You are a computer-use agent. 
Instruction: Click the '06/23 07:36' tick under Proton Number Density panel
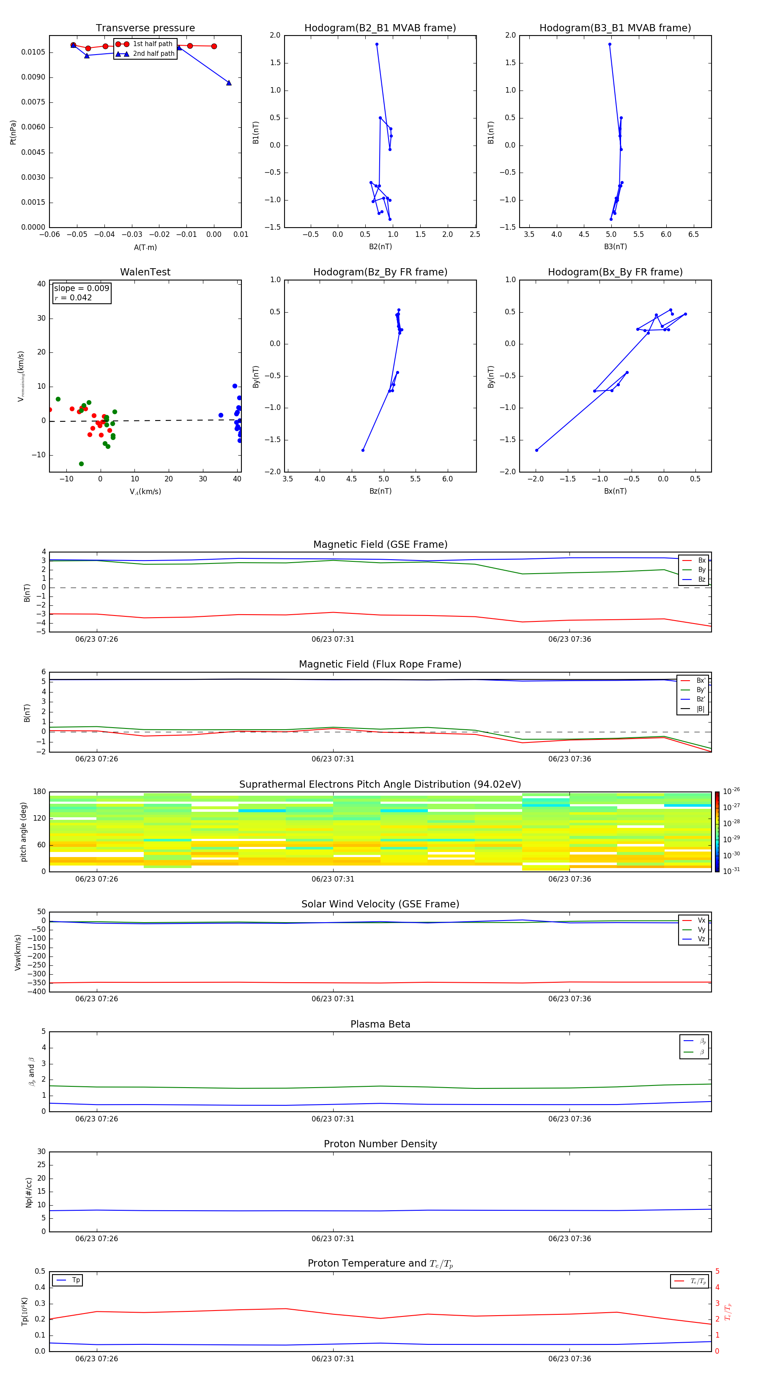[x=570, y=1239]
